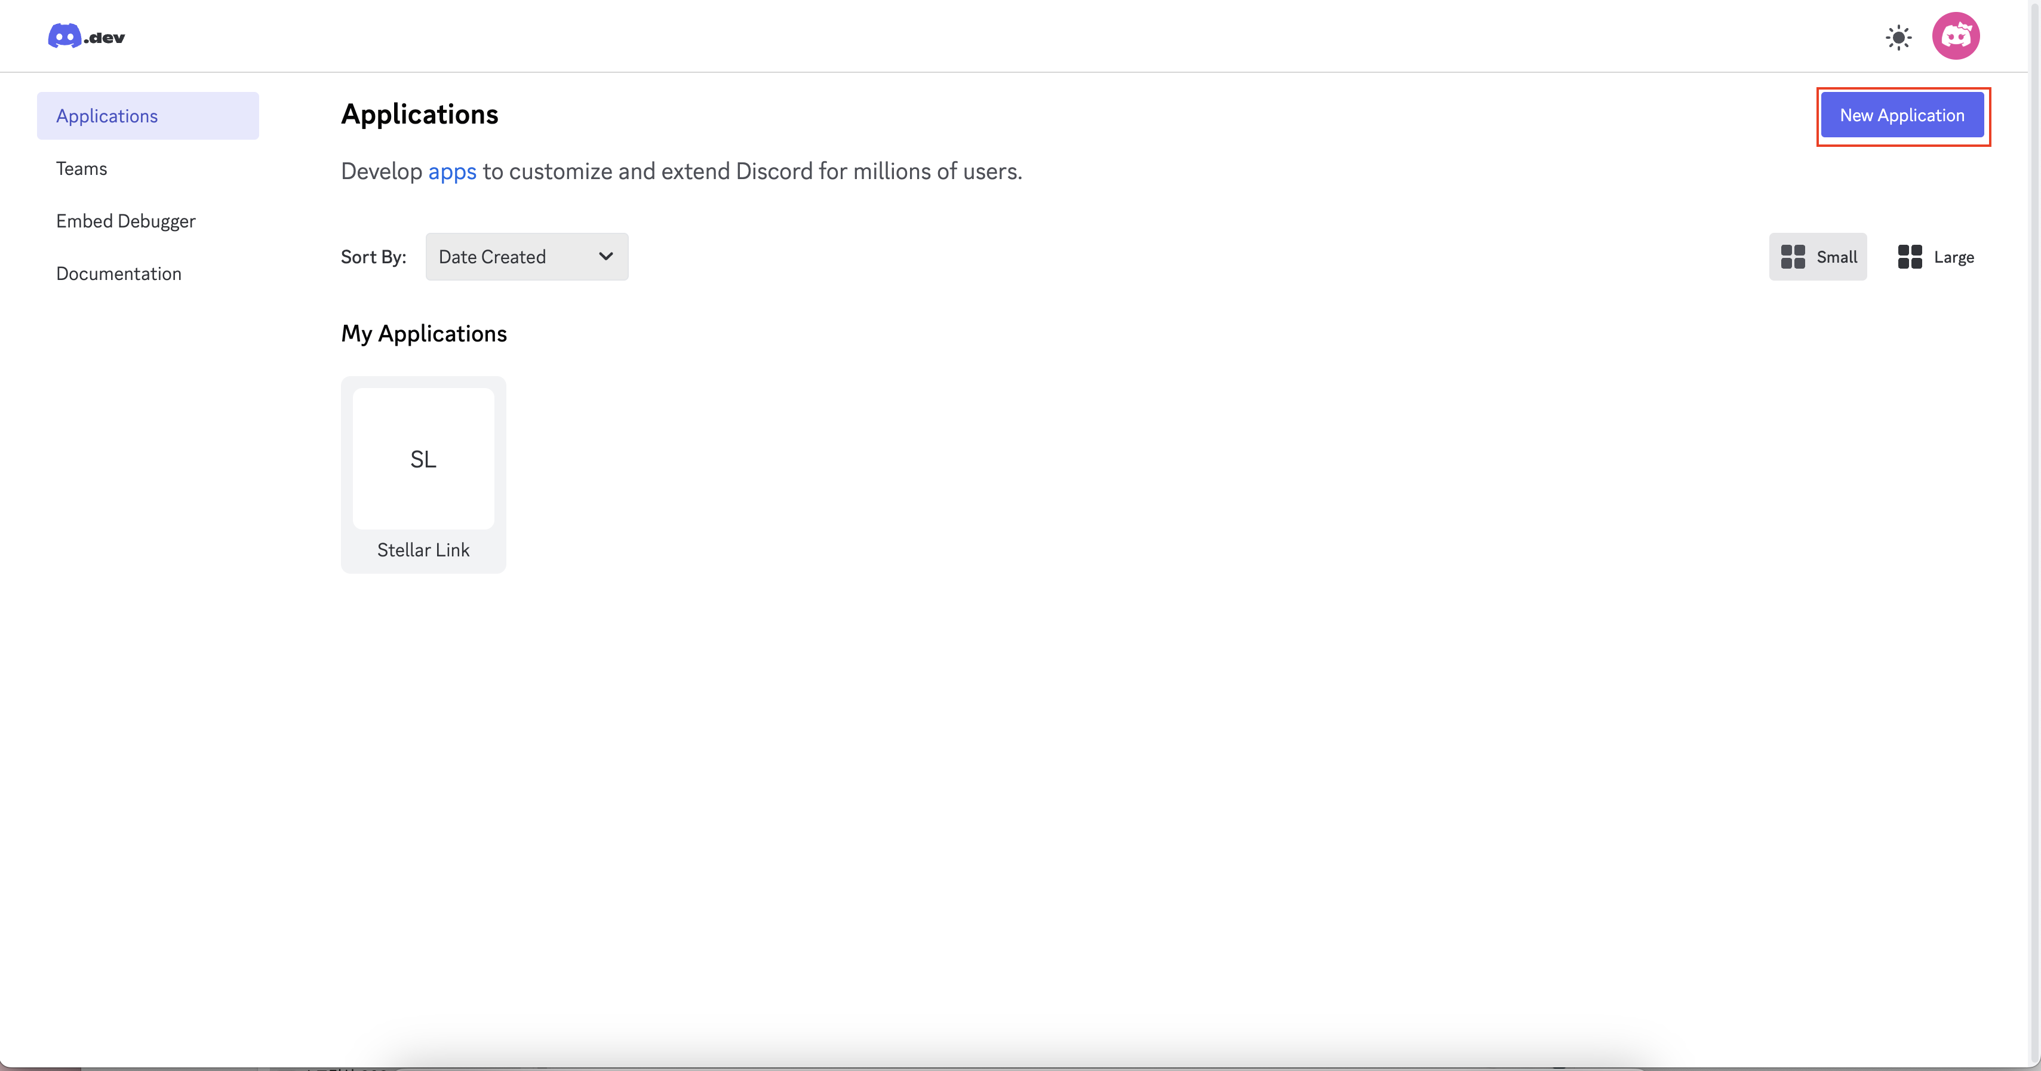
Task: Click the 'My Applications' heading
Action: pyautogui.click(x=424, y=334)
